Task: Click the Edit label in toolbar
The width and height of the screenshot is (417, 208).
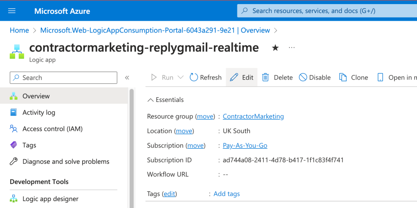Action: (x=248, y=78)
